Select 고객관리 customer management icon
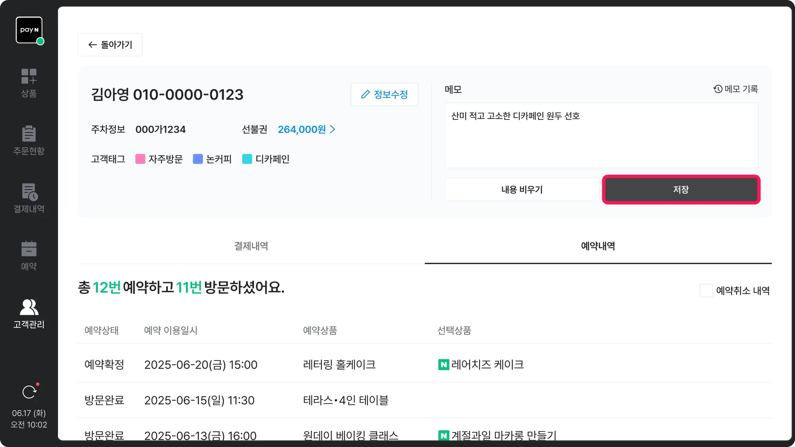 pyautogui.click(x=29, y=307)
